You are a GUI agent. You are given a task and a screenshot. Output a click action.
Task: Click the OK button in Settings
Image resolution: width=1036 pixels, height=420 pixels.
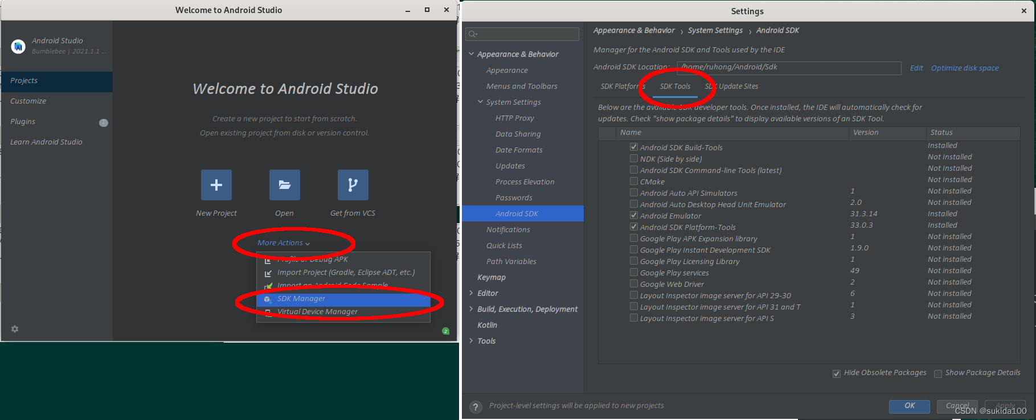coord(910,406)
